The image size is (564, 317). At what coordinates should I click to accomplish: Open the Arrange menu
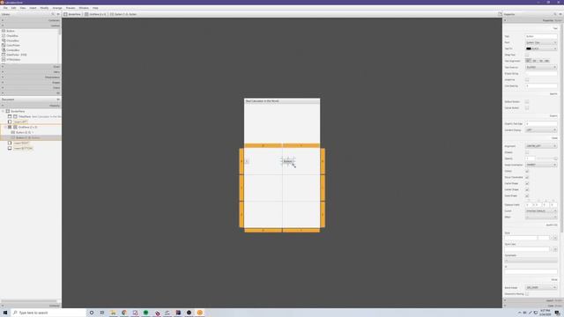tap(57, 8)
